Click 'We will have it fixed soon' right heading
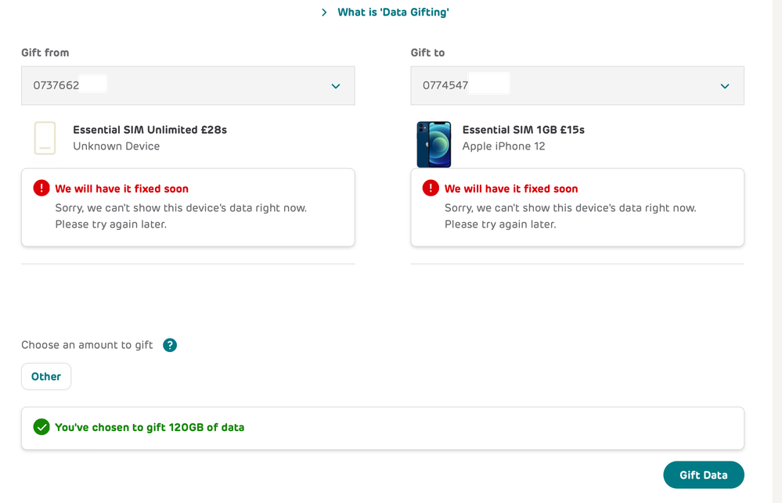The width and height of the screenshot is (782, 503). [511, 189]
